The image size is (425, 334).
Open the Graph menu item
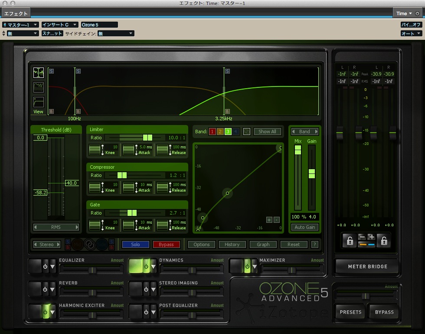click(x=263, y=244)
